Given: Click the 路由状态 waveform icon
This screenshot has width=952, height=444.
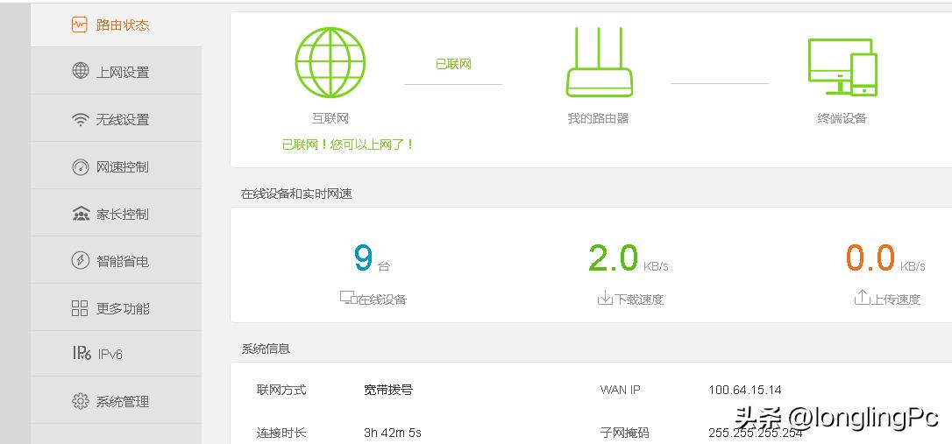Looking at the screenshot, I should (x=80, y=25).
